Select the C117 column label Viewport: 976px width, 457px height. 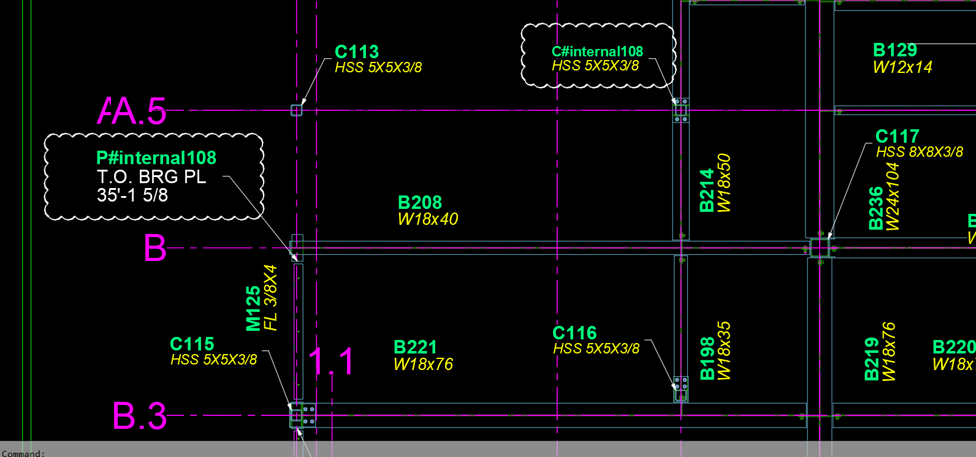898,136
